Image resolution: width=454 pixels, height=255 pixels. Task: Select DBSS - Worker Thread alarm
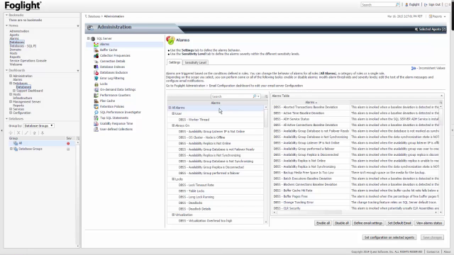[x=194, y=120]
